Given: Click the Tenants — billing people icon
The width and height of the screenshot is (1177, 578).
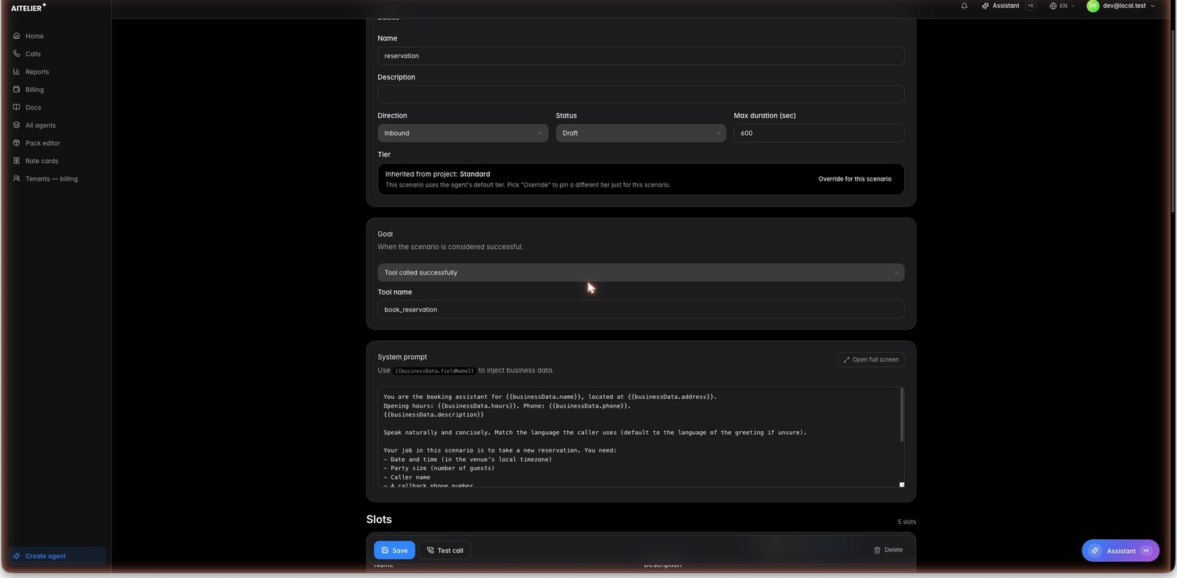Looking at the screenshot, I should coord(16,178).
